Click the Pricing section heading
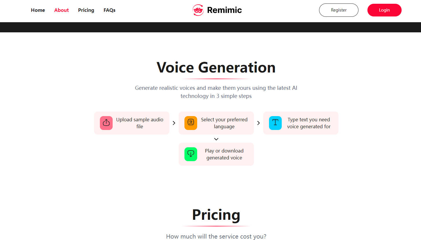Image resolution: width=421 pixels, height=240 pixels. tap(216, 215)
